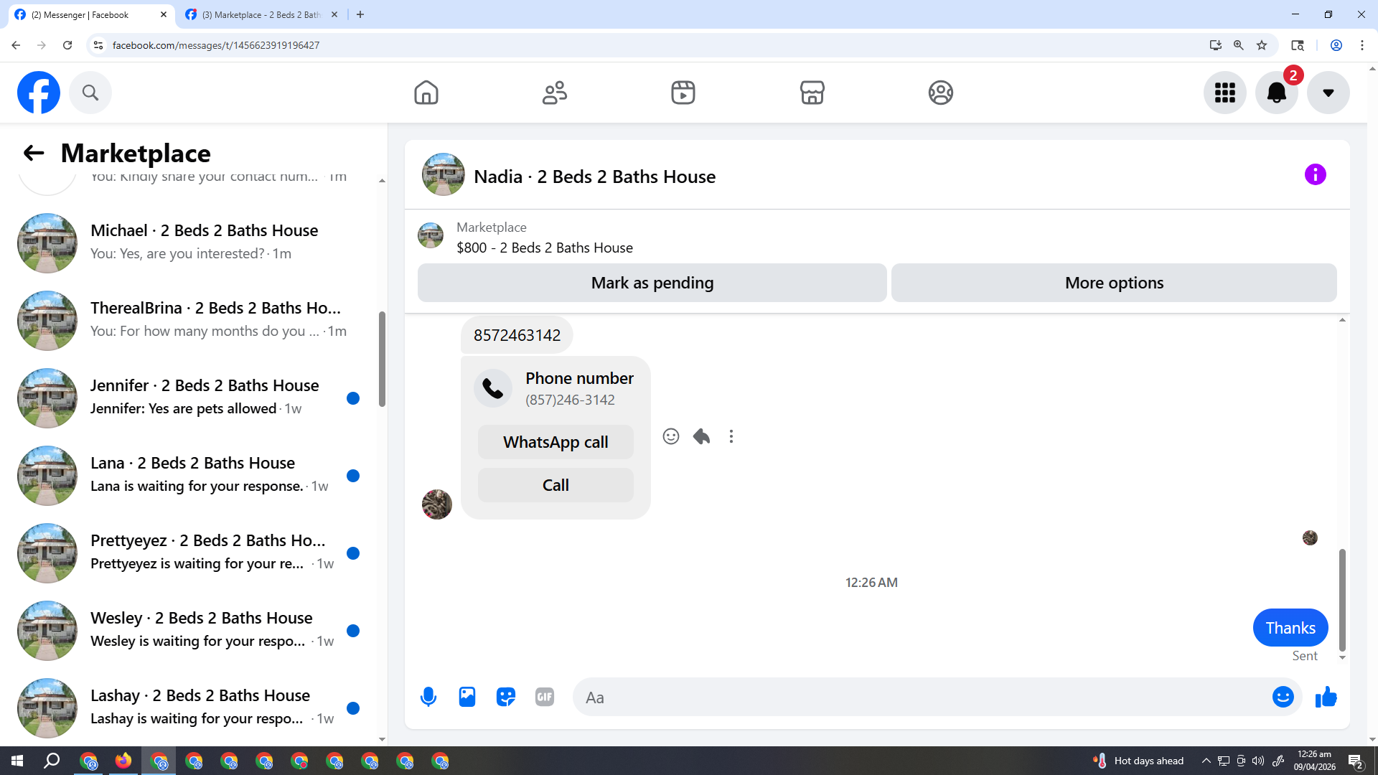Click the More options button
Viewport: 1378px width, 775px height.
coord(1114,283)
